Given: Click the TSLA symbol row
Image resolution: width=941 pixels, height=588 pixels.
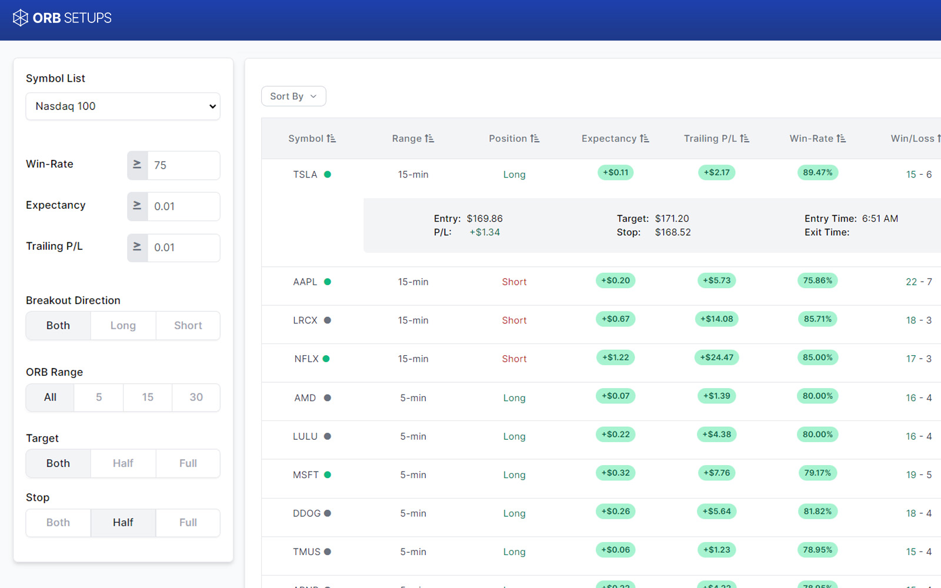Looking at the screenshot, I should pyautogui.click(x=601, y=175).
